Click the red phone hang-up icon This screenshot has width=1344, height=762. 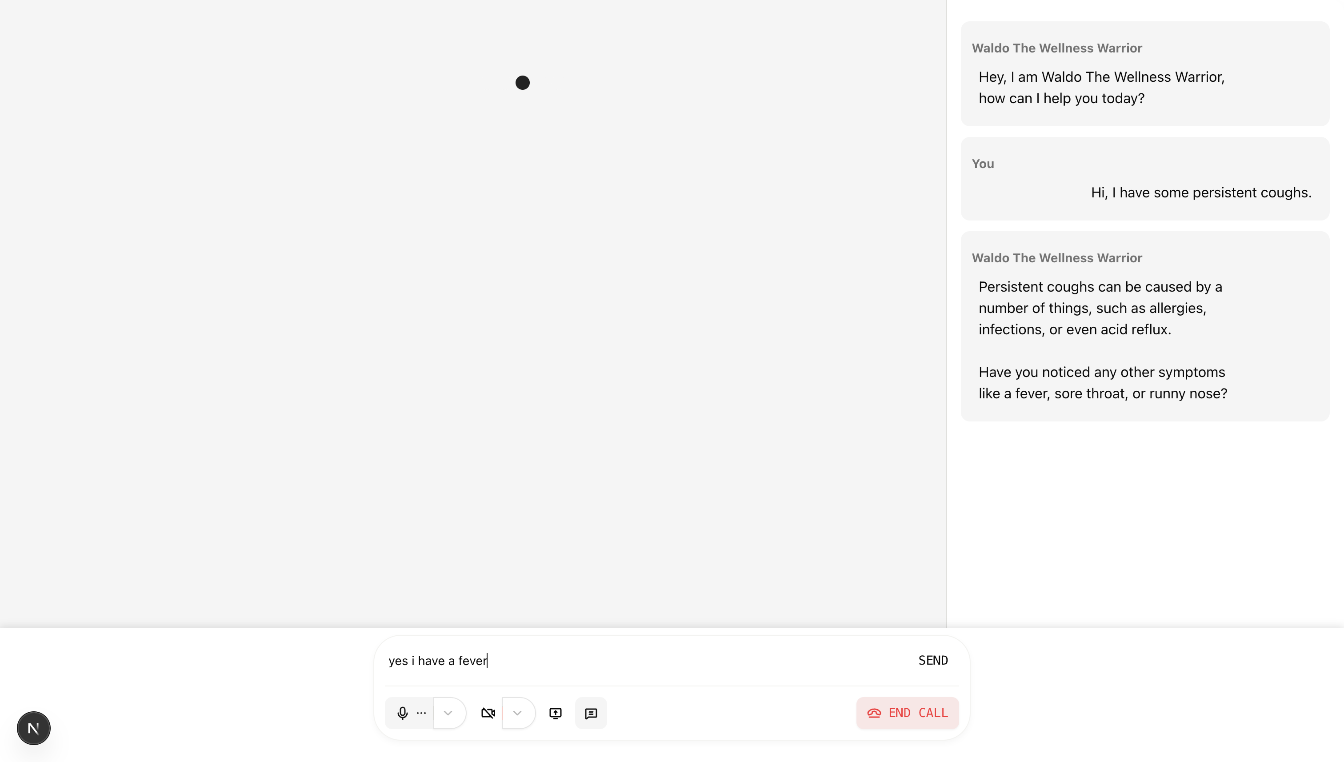pos(874,713)
